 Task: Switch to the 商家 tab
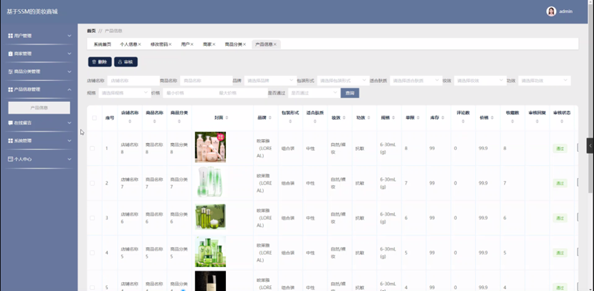[x=207, y=45]
